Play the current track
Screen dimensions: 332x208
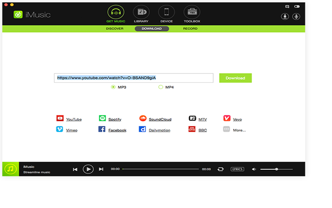click(x=88, y=169)
